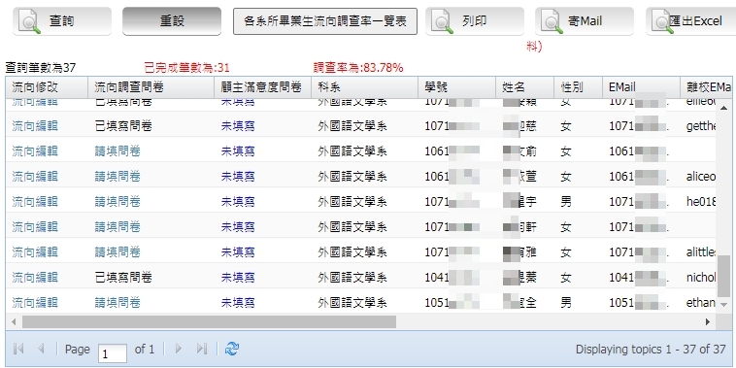
Task: Click gender 男 in the he018 row
Action: pos(566,202)
